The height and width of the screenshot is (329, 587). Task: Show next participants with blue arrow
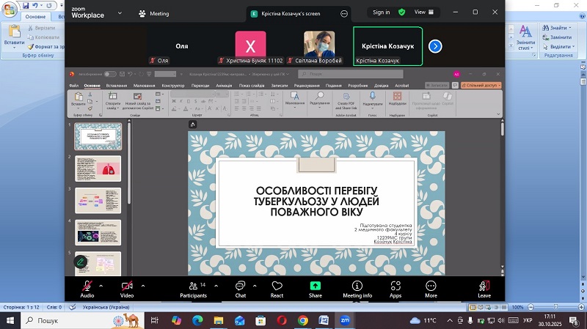click(435, 46)
